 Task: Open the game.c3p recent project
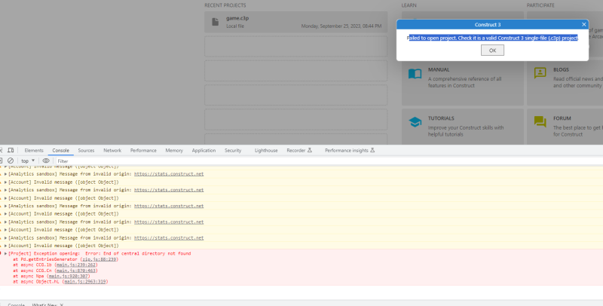295,22
